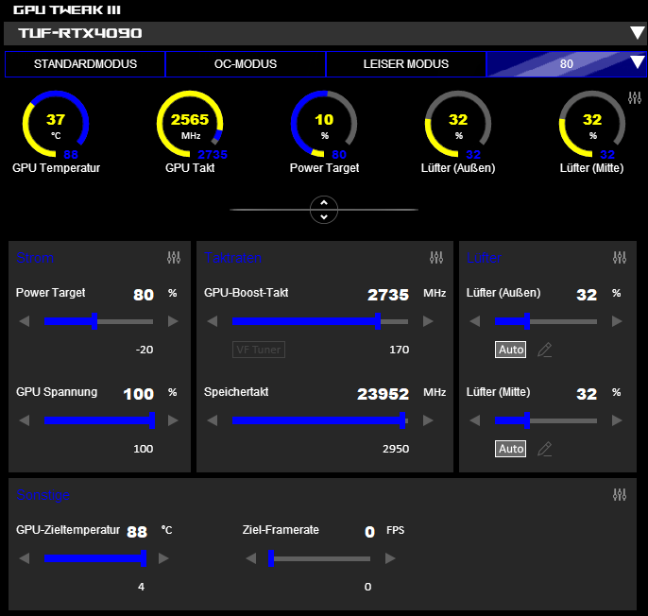This screenshot has width=648, height=616.
Task: Collapse the monitoring gauges with the up/down chevron
Action: point(324,210)
